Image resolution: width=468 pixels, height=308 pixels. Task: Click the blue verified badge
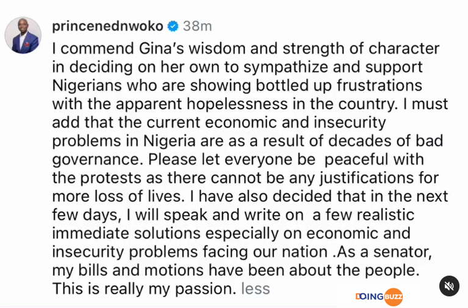pyautogui.click(x=173, y=26)
